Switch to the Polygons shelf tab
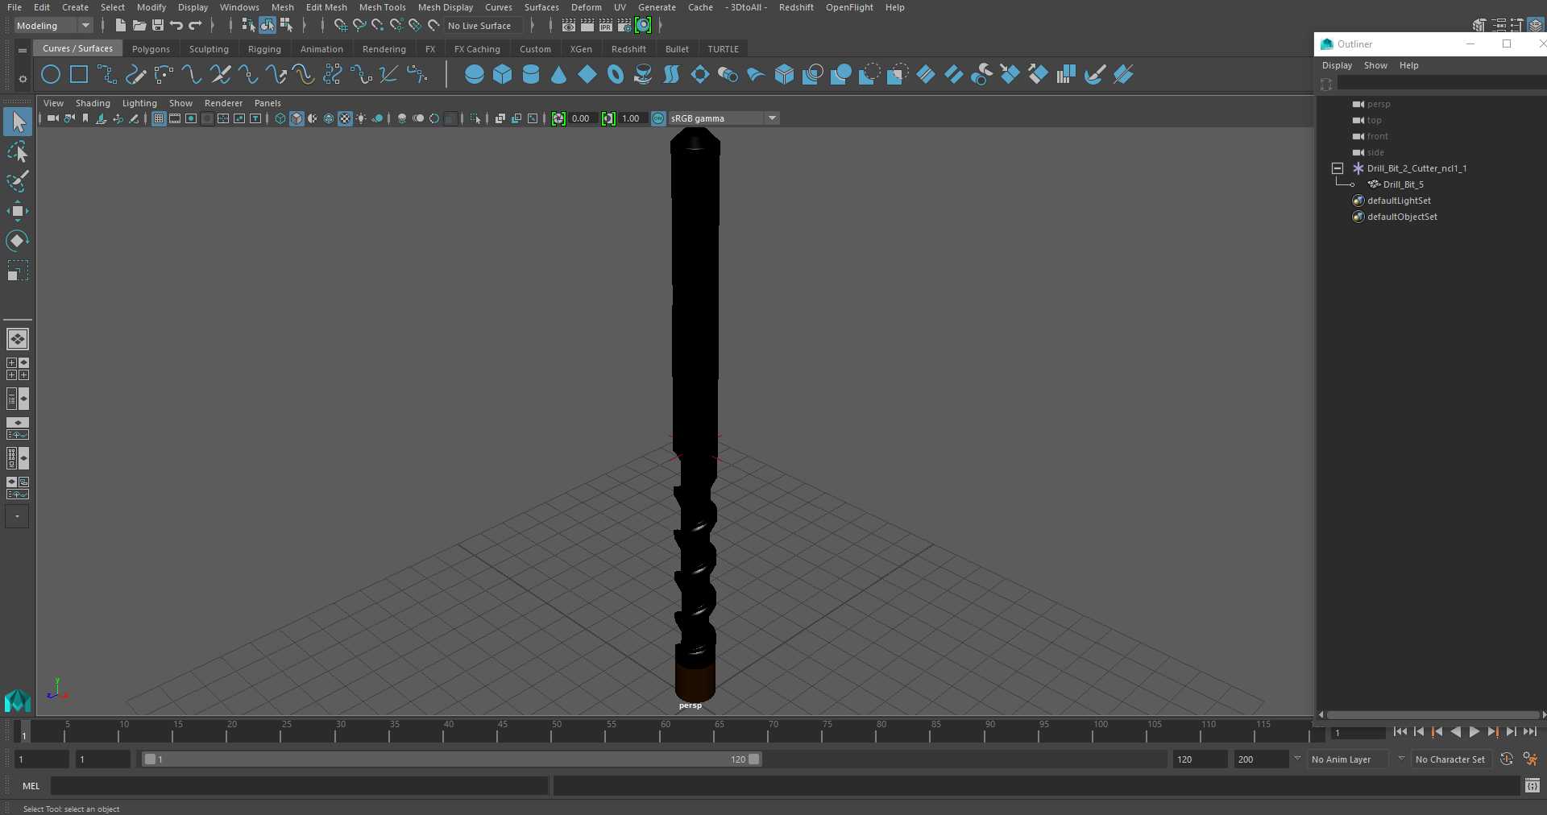This screenshot has width=1547, height=815. (151, 49)
